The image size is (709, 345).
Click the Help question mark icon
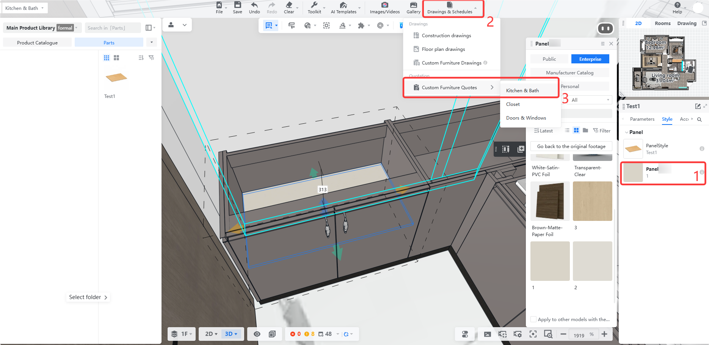tap(677, 5)
